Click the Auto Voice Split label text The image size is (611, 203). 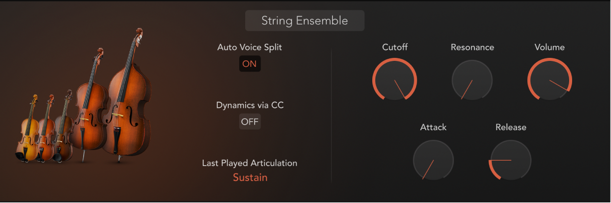click(x=250, y=47)
